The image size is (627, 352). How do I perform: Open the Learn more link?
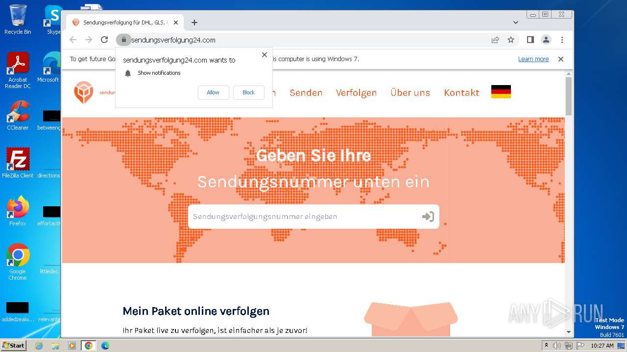pyautogui.click(x=533, y=59)
